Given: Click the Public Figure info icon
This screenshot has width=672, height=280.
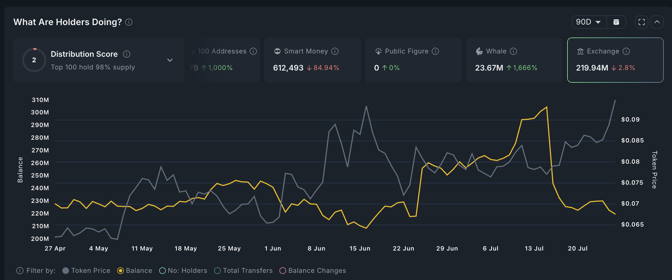Looking at the screenshot, I should (x=435, y=51).
